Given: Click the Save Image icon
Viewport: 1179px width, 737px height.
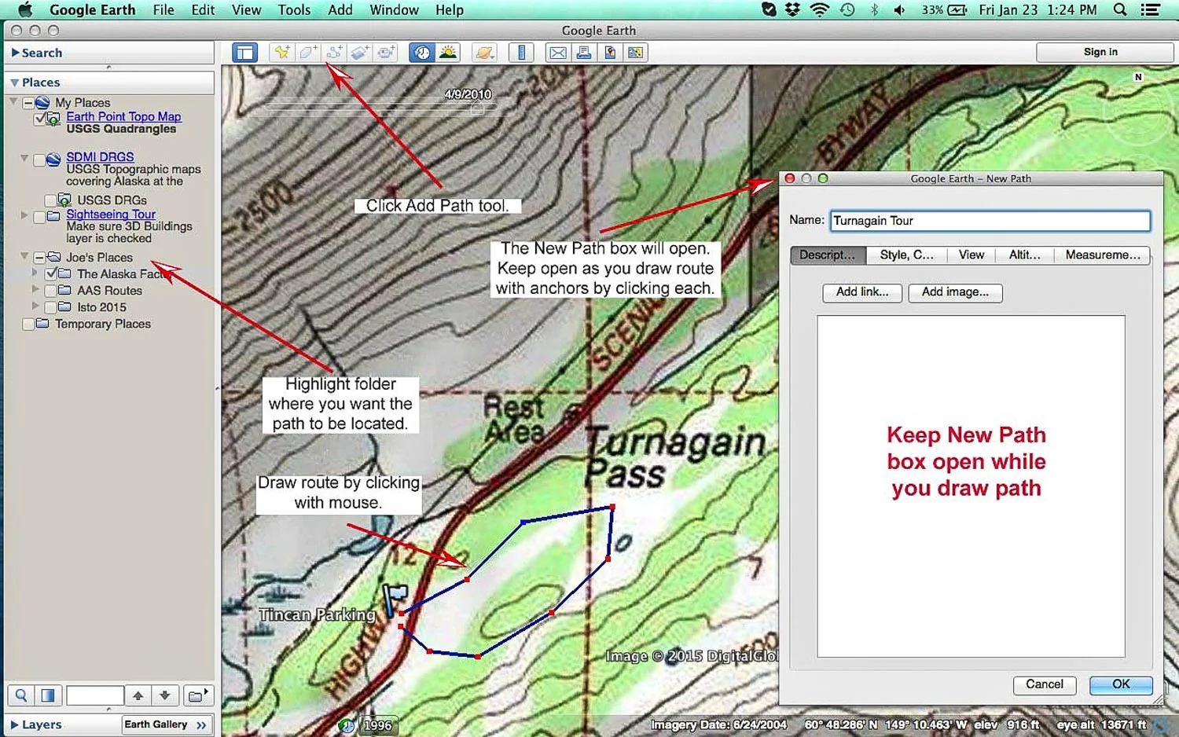Looking at the screenshot, I should tap(610, 53).
